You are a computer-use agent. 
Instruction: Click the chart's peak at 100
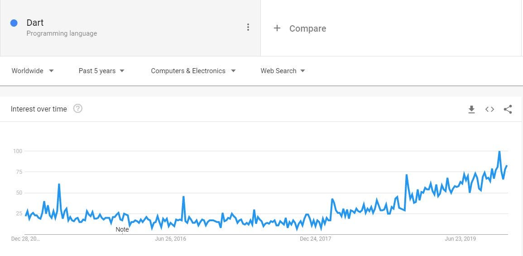tap(499, 152)
